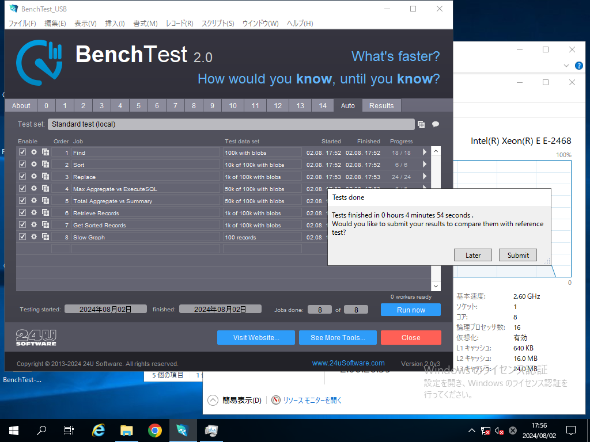This screenshot has width=590, height=442.
Task: Run the Find job with play arrow
Action: point(425,152)
